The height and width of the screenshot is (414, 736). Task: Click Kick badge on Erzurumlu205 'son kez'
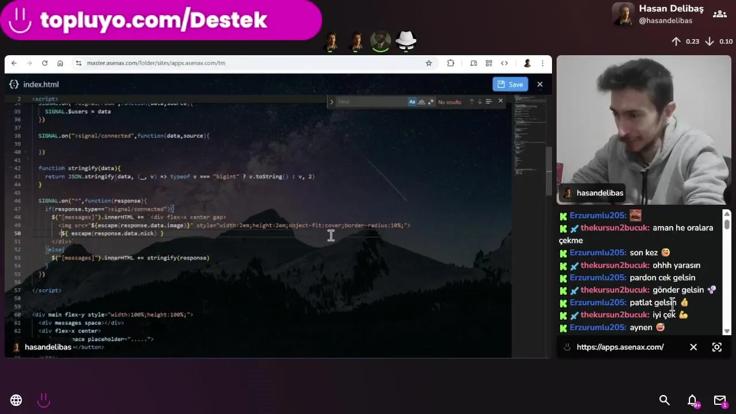563,253
